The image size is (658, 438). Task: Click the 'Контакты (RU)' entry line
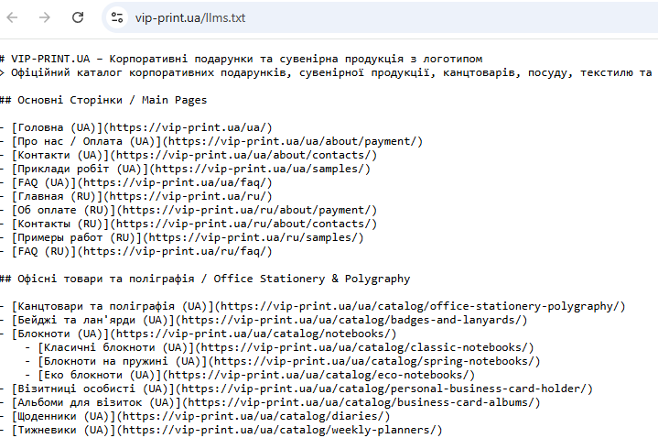(189, 224)
